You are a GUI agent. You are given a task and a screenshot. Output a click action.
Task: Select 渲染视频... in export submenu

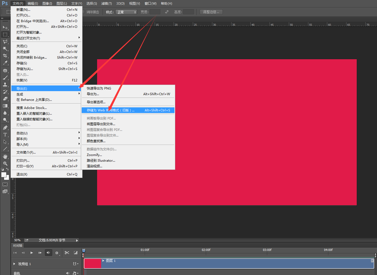click(128, 166)
